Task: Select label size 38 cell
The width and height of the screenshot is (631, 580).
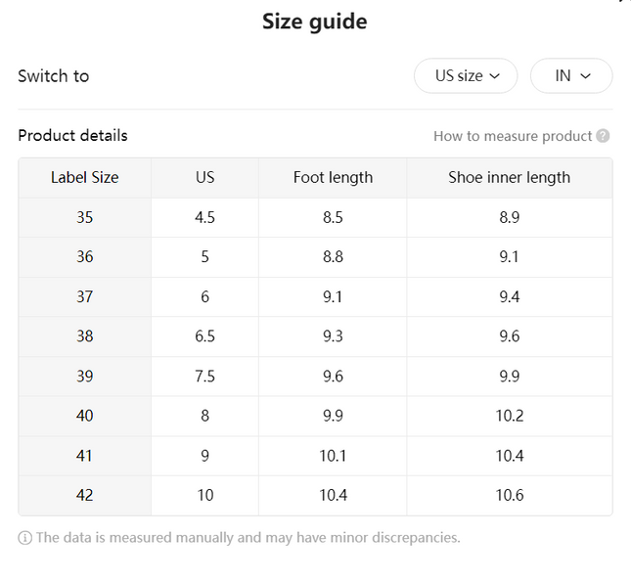Action: [x=84, y=336]
